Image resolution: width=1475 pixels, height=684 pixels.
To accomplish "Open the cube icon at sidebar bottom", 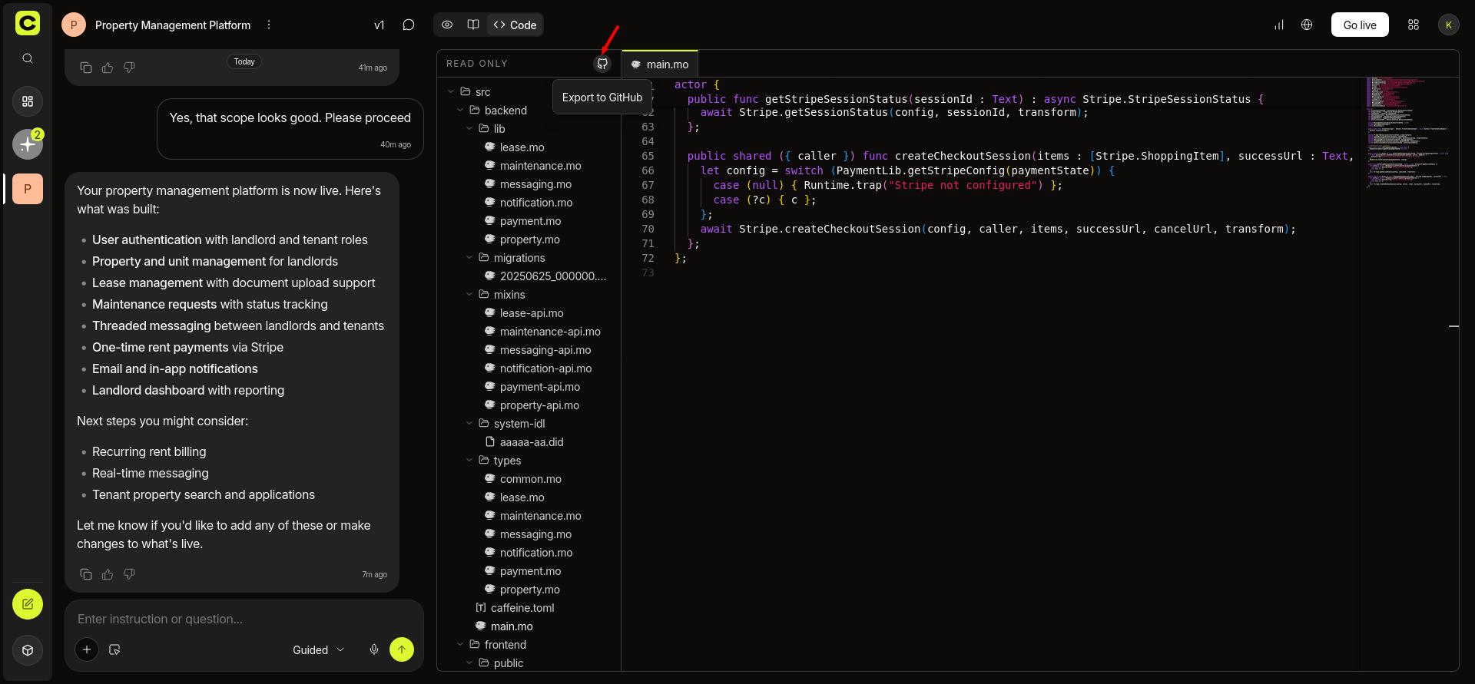I will (28, 650).
